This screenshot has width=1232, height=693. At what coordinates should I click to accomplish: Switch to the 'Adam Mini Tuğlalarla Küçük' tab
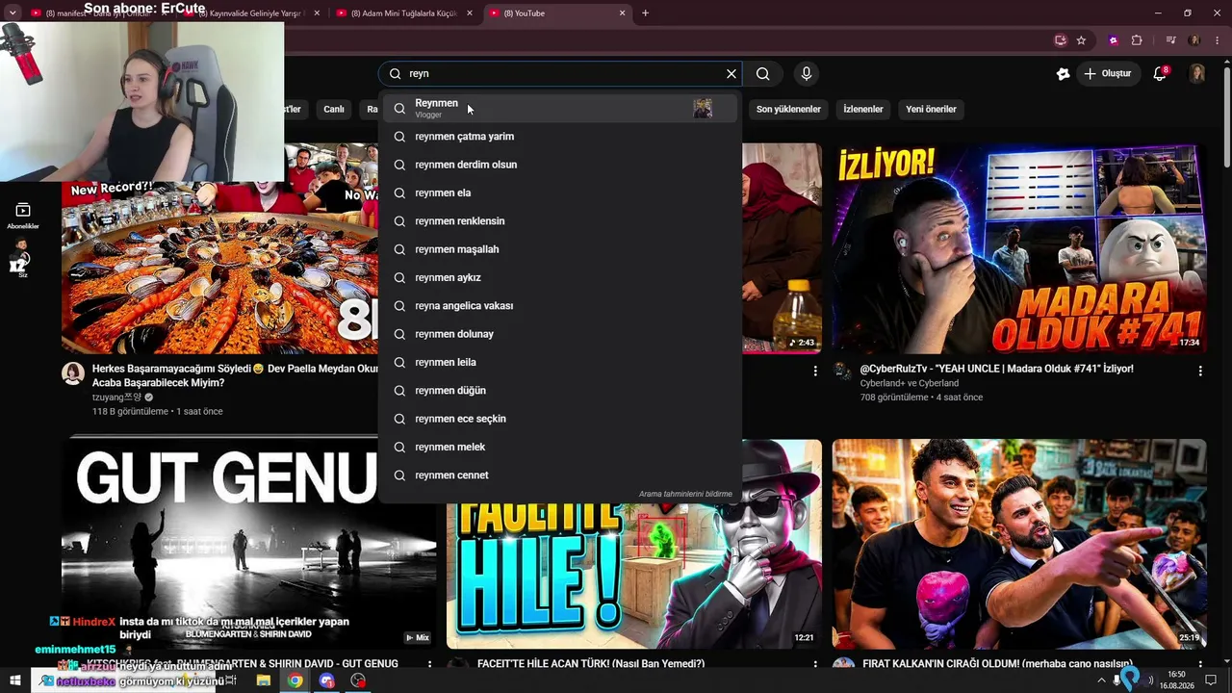pyautogui.click(x=404, y=13)
